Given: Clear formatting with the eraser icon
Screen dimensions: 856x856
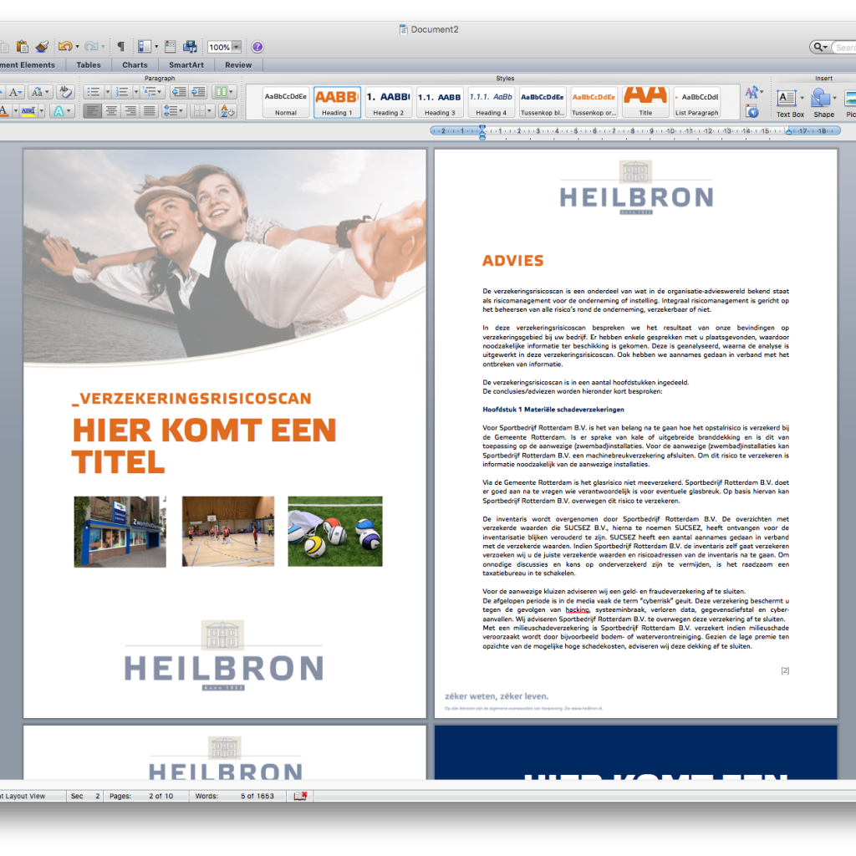Looking at the screenshot, I should [x=65, y=91].
